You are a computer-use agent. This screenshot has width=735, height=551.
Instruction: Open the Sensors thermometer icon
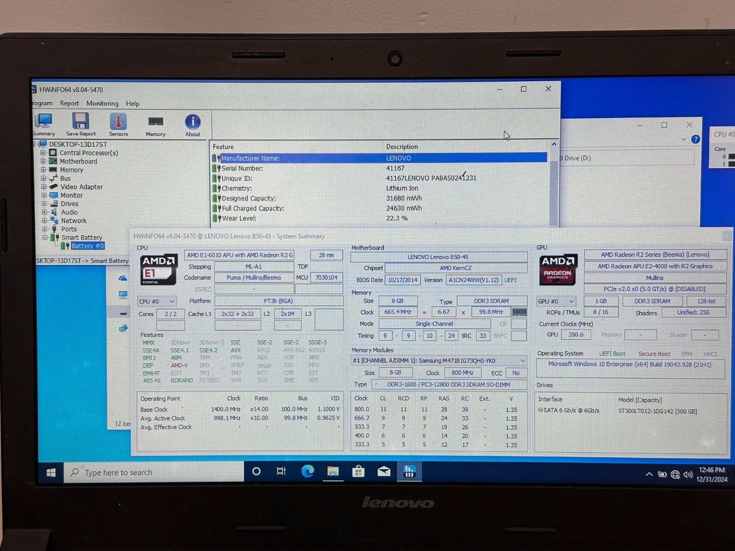tap(118, 124)
